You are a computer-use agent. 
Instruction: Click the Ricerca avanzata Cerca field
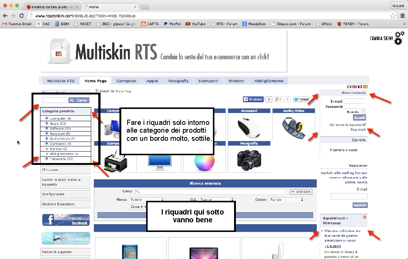pyautogui.click(x=210, y=192)
